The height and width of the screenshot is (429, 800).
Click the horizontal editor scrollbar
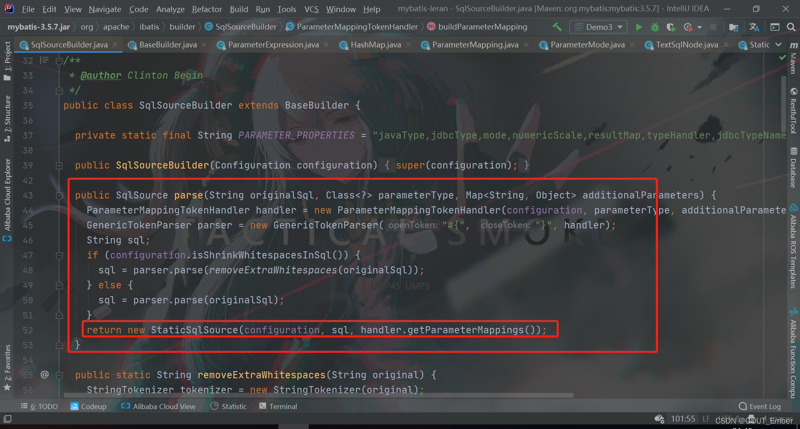[319, 395]
